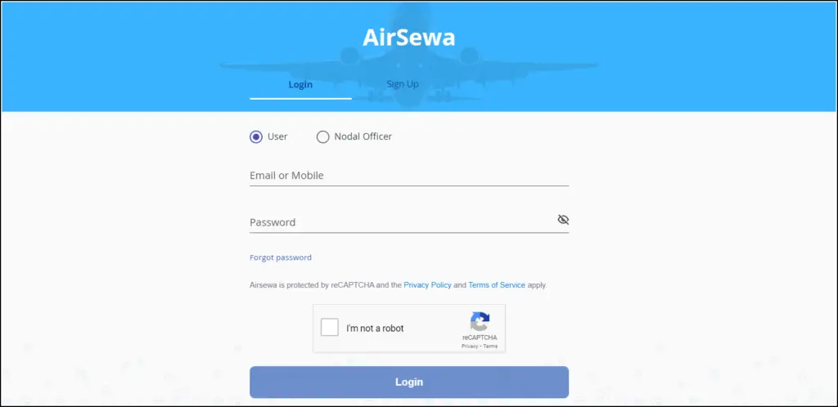Click the "Nodal Officer" label text
The height and width of the screenshot is (407, 838).
click(x=363, y=136)
